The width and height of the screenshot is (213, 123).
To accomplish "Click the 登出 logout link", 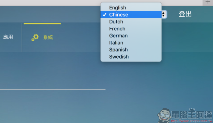I will (x=185, y=14).
